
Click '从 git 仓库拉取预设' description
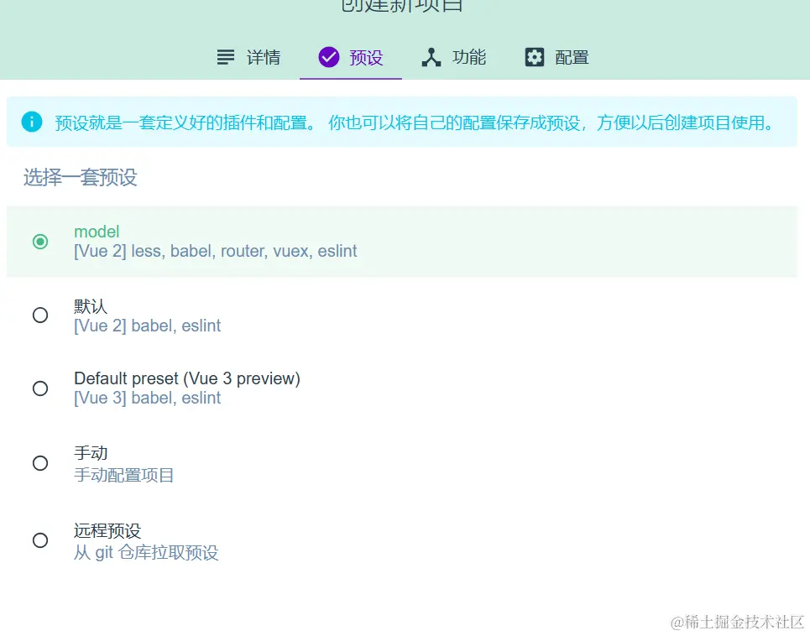point(146,552)
